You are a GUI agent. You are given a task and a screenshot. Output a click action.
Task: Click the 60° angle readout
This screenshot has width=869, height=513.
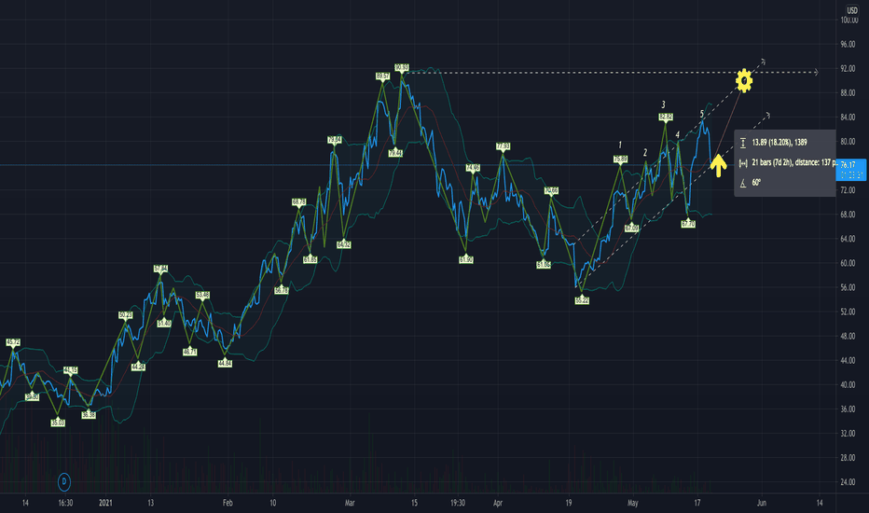[x=756, y=183]
